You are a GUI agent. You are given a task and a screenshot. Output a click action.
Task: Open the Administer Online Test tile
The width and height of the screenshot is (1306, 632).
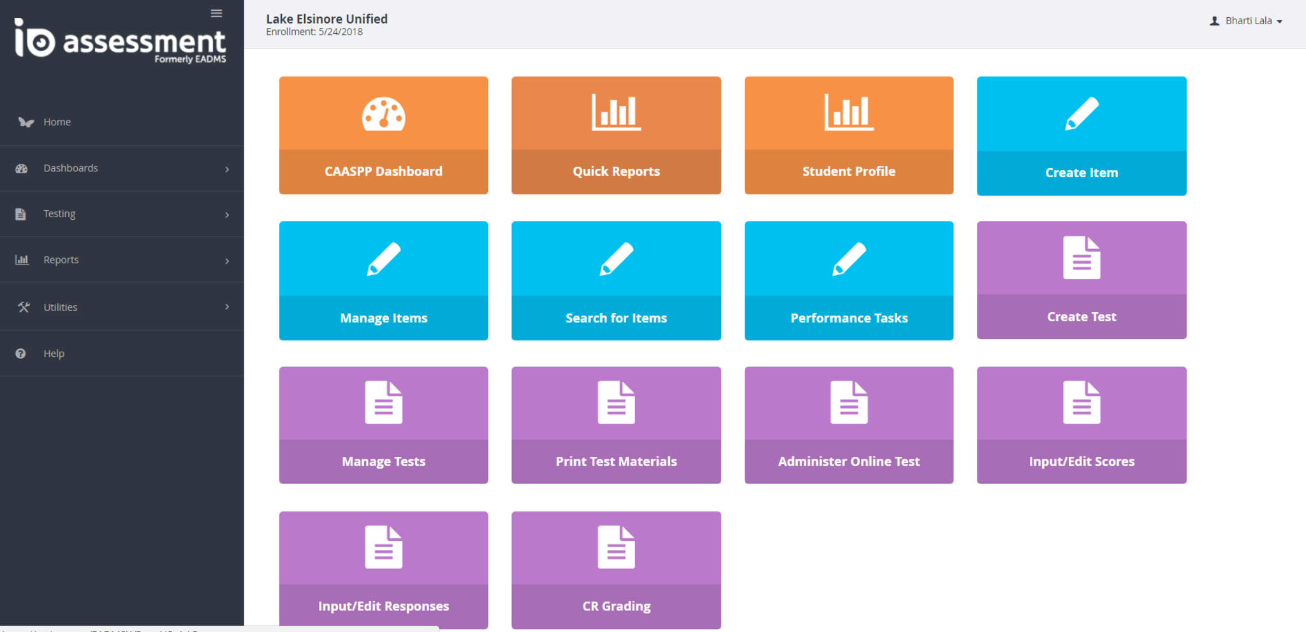(x=849, y=425)
